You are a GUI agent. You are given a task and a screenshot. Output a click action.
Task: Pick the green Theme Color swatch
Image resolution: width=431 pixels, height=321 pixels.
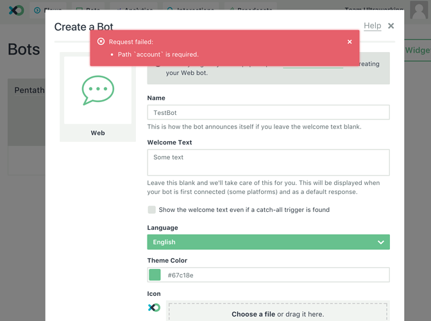pos(155,275)
